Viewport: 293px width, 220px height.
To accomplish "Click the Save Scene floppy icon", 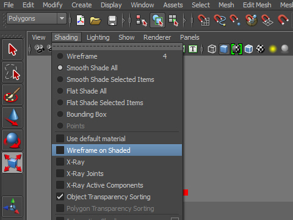I will coord(112,21).
